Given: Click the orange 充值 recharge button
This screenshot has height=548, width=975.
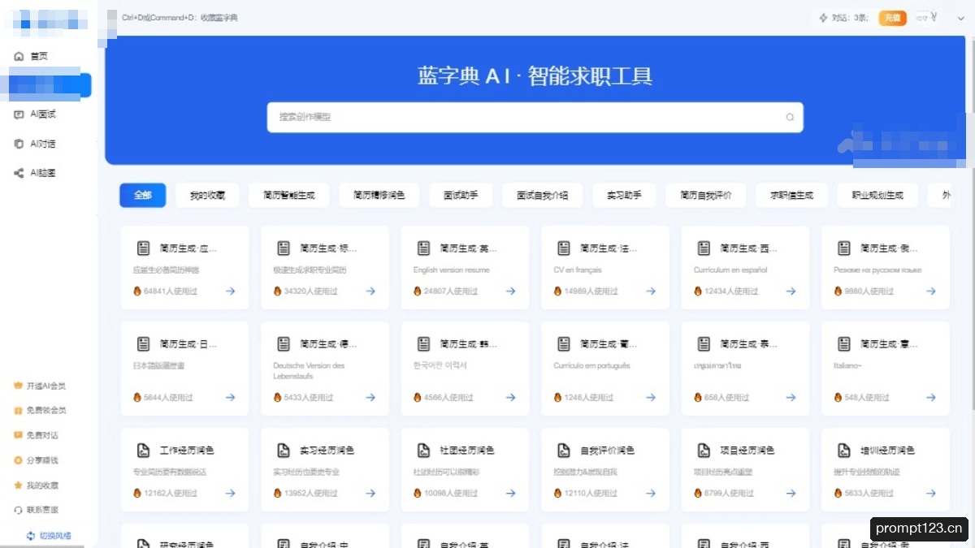Looking at the screenshot, I should click(892, 18).
